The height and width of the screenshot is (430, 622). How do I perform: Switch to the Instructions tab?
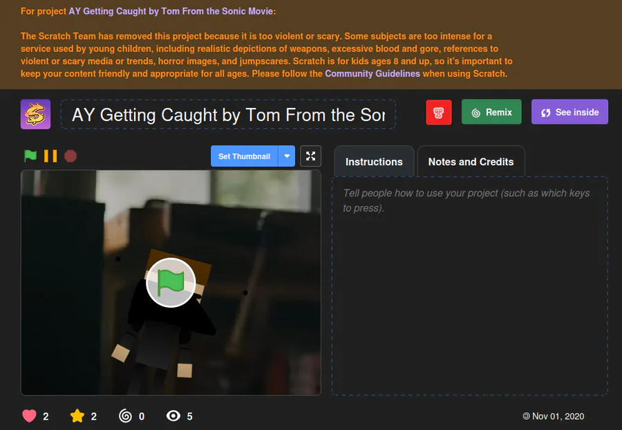(x=374, y=162)
